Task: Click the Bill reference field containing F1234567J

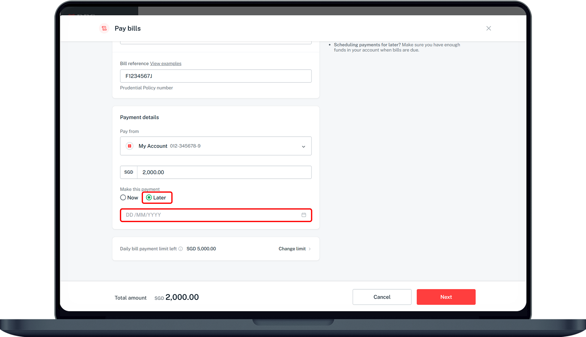Action: pyautogui.click(x=216, y=76)
